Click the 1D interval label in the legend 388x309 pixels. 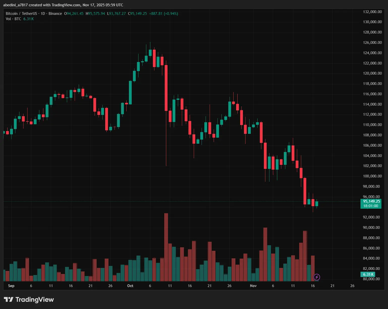tap(43, 14)
